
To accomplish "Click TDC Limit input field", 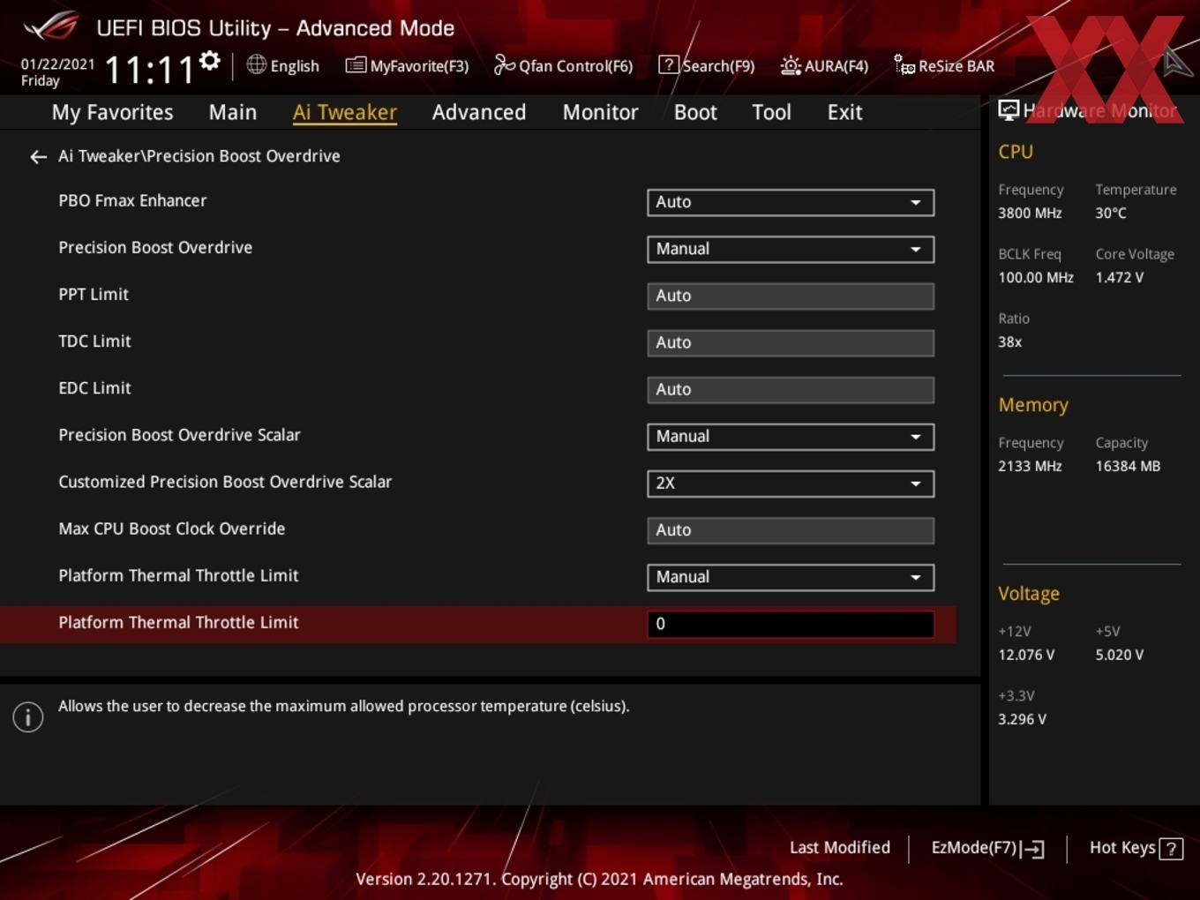I will coord(791,343).
